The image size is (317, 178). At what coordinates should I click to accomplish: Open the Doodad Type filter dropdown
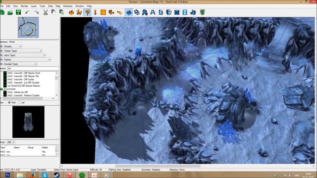(19, 64)
